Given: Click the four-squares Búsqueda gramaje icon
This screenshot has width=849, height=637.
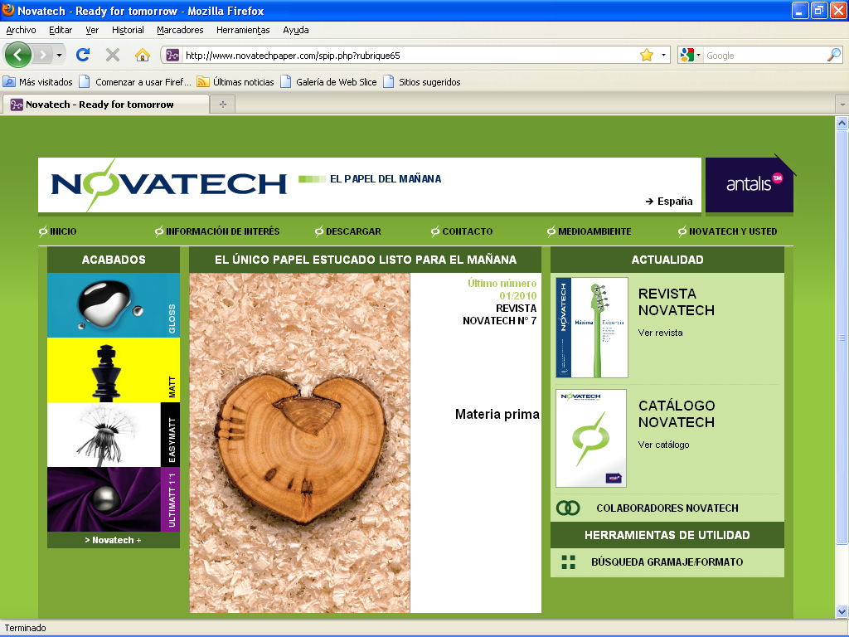Looking at the screenshot, I should click(569, 562).
